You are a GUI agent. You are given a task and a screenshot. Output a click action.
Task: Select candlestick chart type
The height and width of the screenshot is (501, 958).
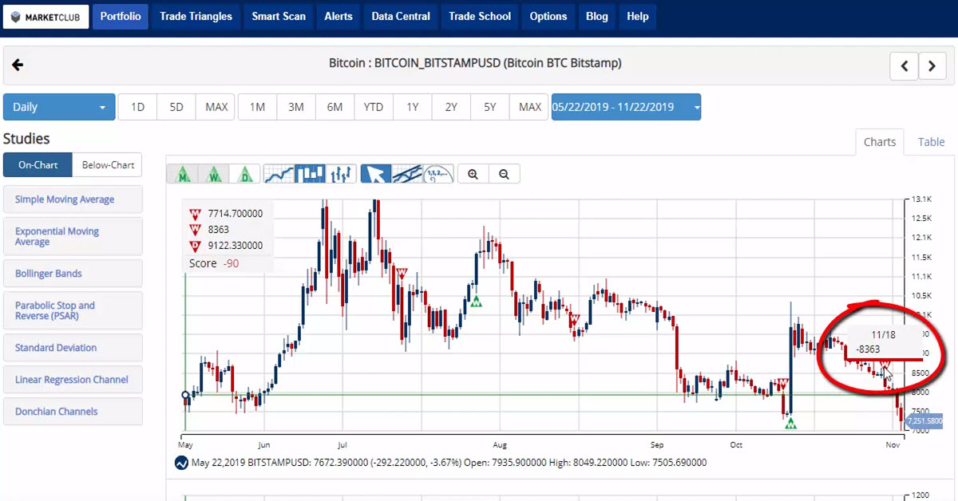click(310, 174)
